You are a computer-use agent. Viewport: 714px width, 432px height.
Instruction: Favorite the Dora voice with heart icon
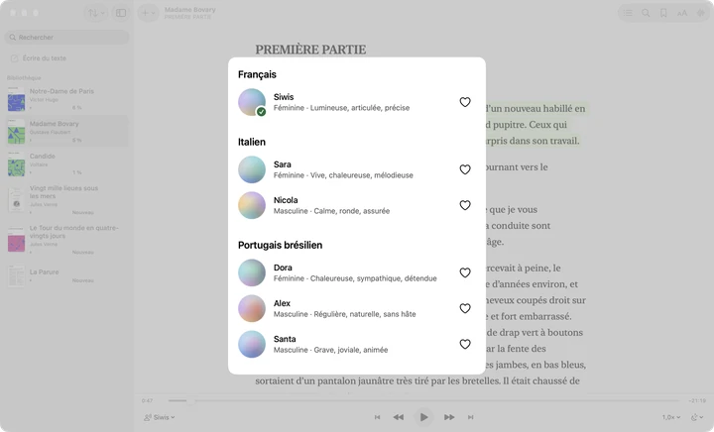point(464,272)
